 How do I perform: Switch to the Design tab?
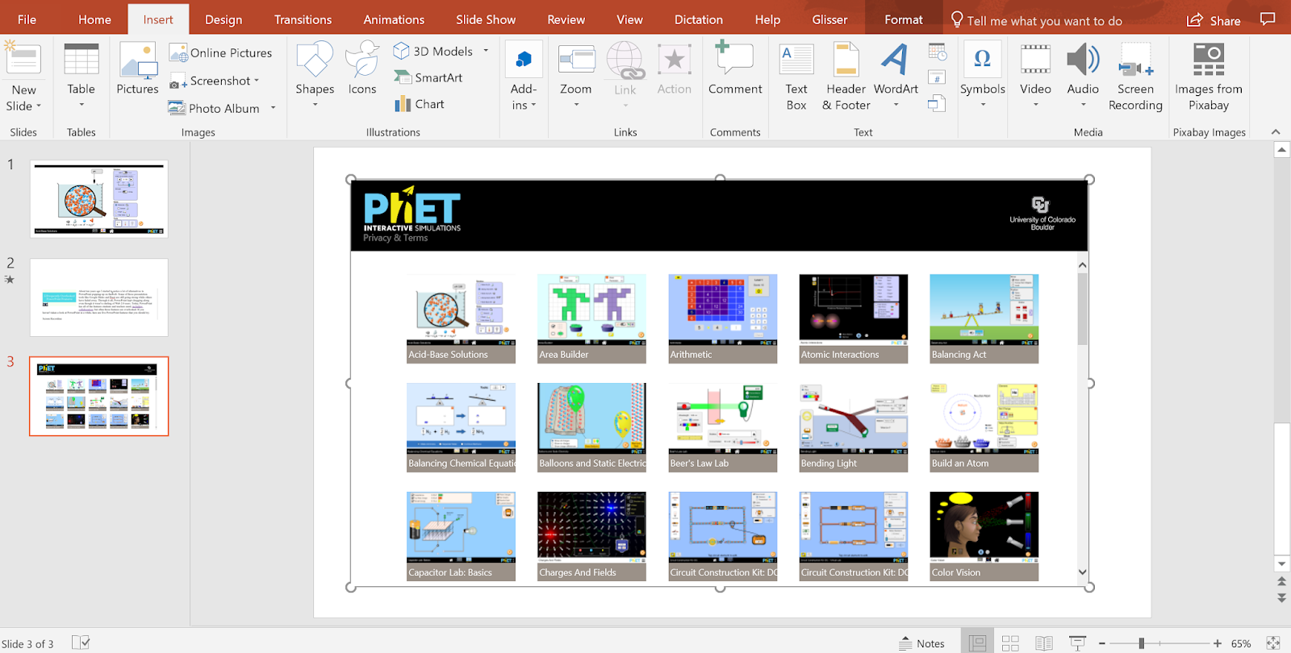pos(224,19)
